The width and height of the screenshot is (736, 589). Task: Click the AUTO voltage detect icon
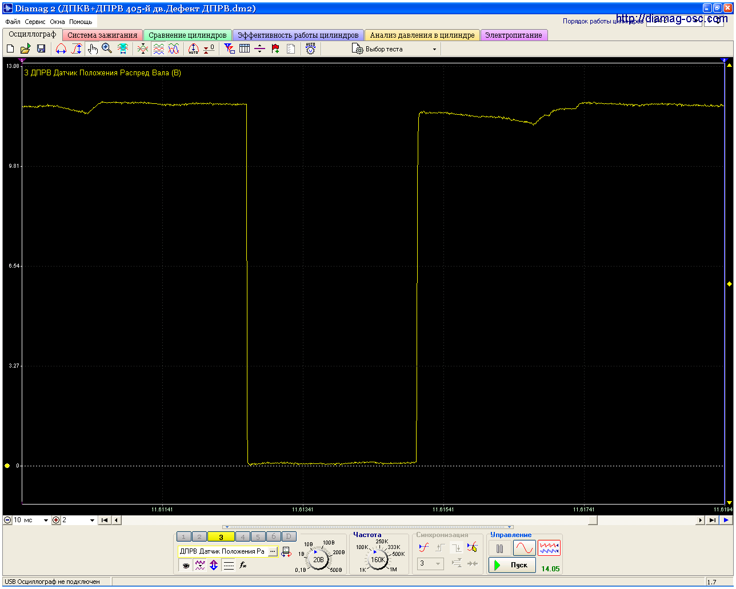310,49
